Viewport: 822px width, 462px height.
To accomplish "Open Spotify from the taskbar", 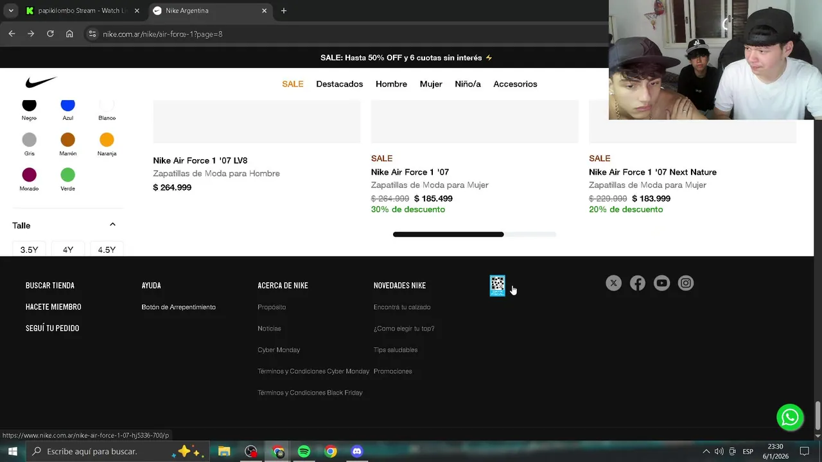I will click(304, 452).
